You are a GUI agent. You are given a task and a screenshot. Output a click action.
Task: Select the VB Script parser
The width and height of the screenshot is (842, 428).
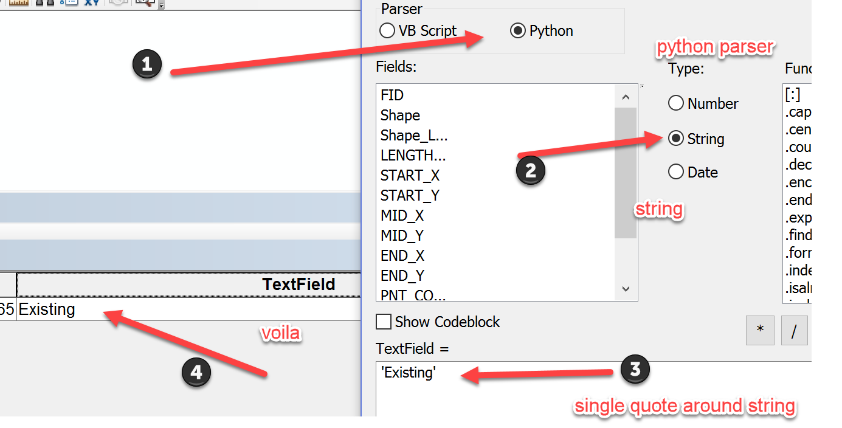tap(387, 31)
